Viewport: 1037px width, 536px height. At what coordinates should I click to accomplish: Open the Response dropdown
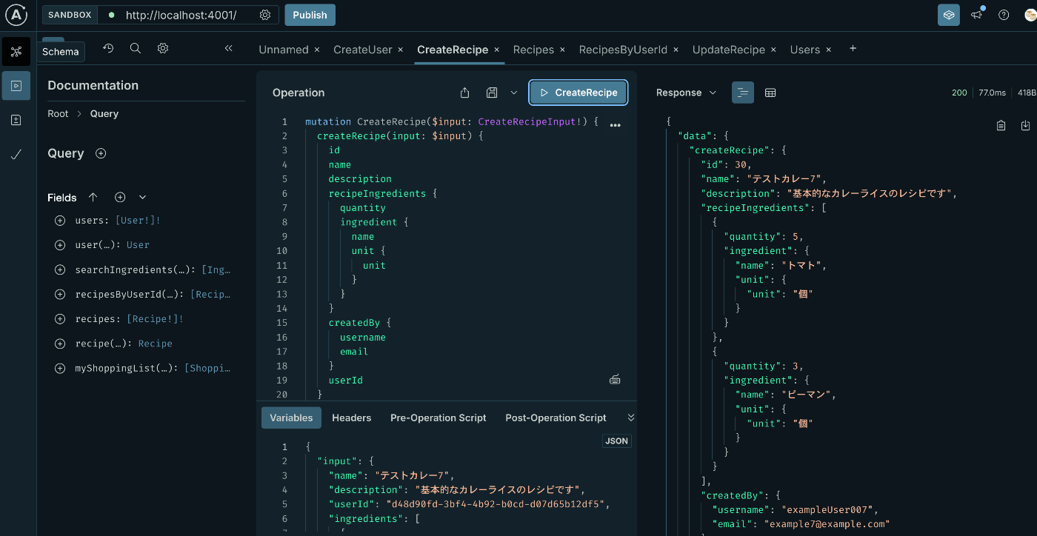pos(686,93)
